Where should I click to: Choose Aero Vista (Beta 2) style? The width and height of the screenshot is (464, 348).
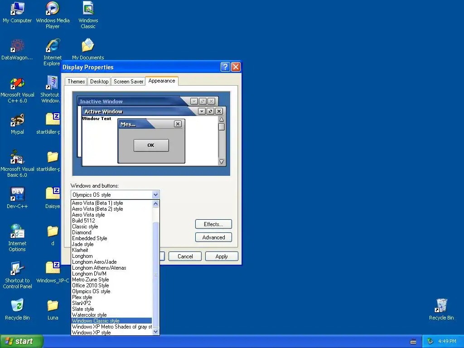pos(111,209)
